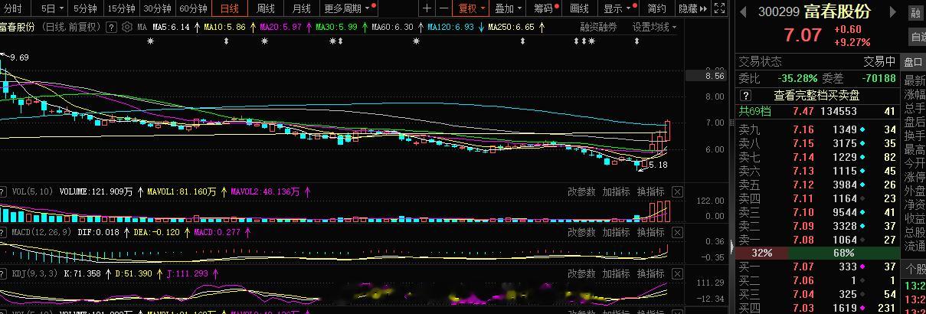
Task: Click the 卖一 7.08 order row
Action: (817, 240)
